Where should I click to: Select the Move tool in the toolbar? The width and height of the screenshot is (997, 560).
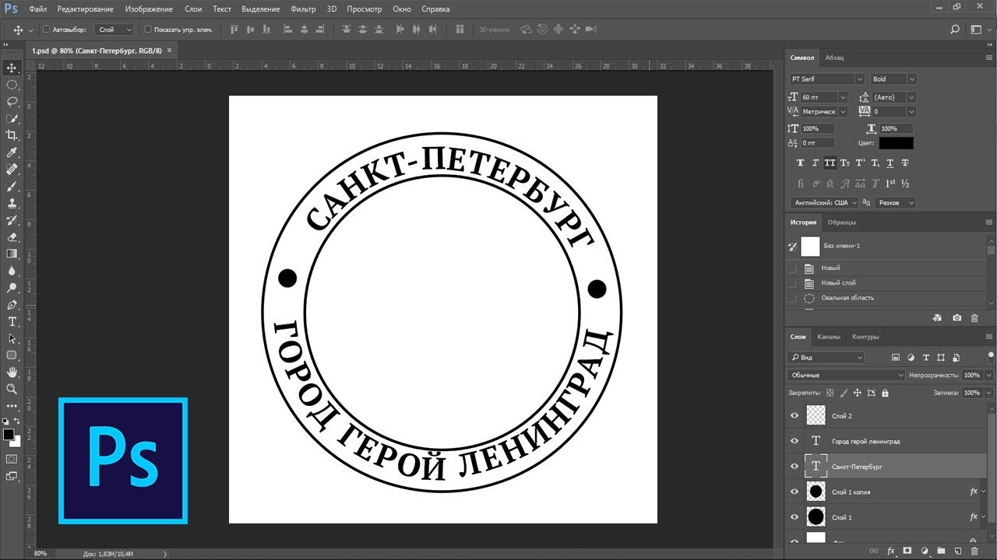[12, 68]
